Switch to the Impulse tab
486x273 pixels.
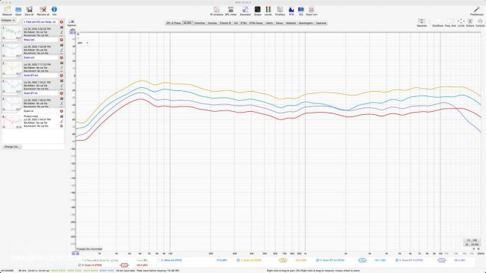click(x=212, y=23)
